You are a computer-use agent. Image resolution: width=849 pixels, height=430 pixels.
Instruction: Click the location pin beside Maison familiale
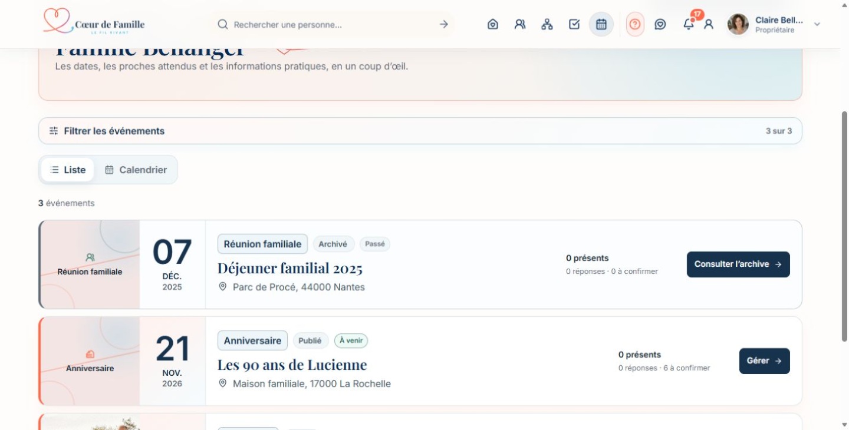click(x=223, y=383)
